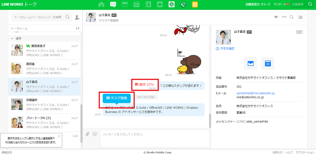316x155 pixels.
Task: Click the sate_yamashita messenger ID
Action: tap(257, 121)
